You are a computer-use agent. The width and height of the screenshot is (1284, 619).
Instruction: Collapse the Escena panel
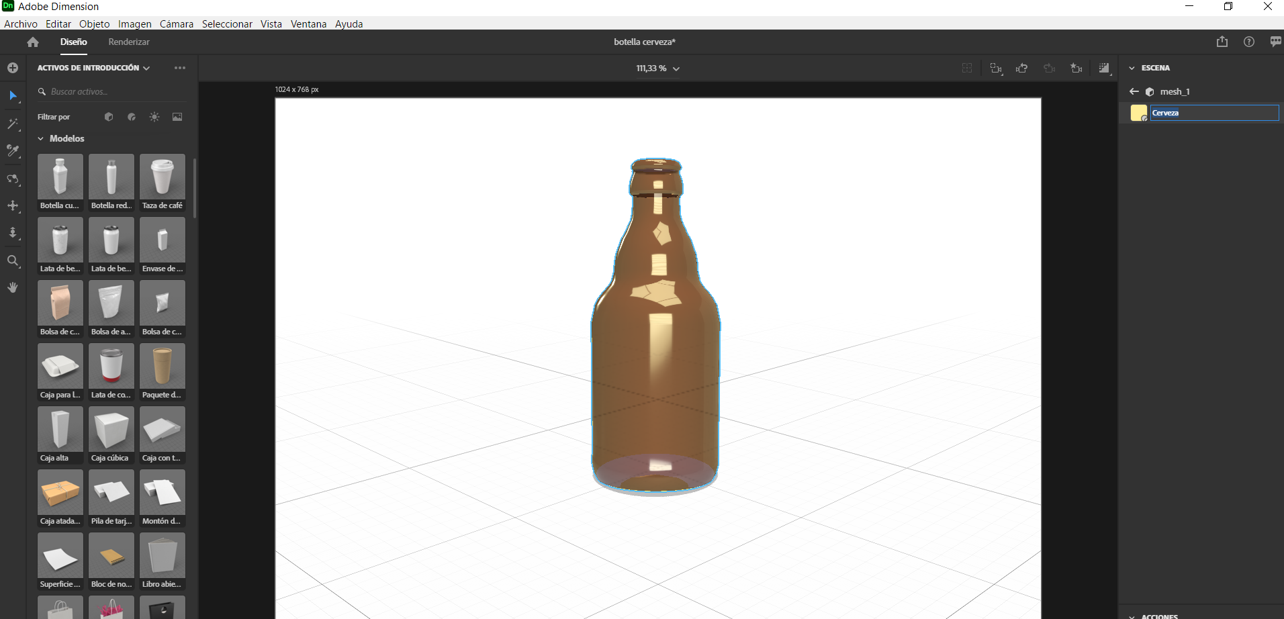(x=1132, y=68)
